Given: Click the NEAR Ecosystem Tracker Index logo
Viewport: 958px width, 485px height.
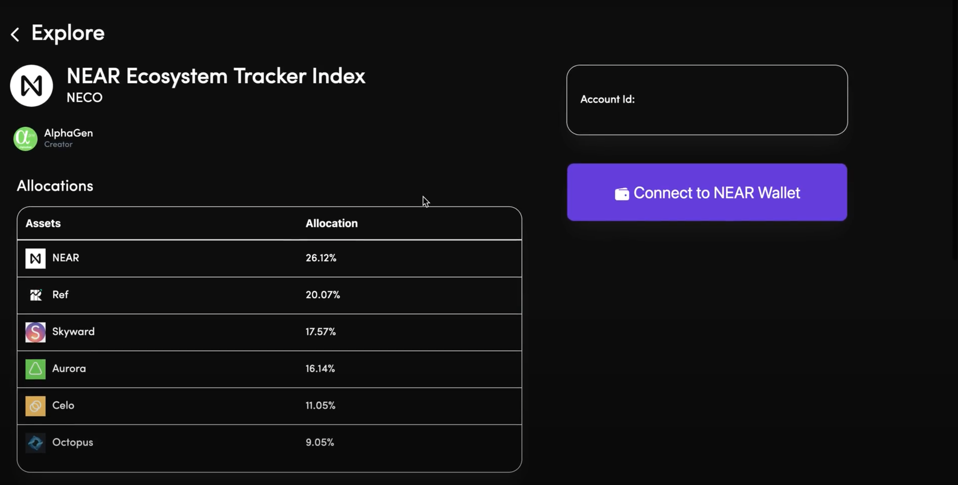Looking at the screenshot, I should point(31,85).
